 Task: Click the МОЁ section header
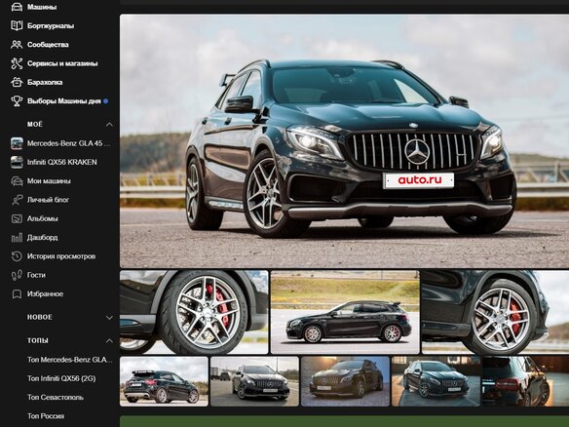pos(35,125)
